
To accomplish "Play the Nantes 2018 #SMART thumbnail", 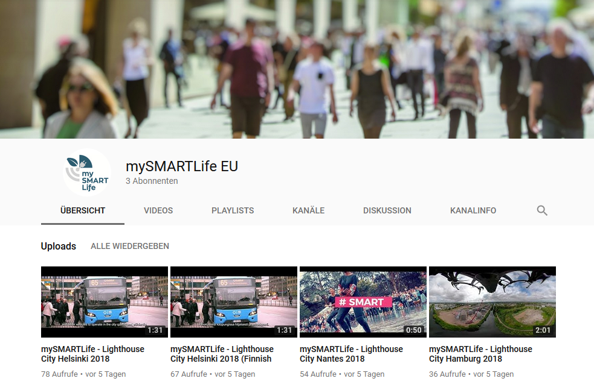I will [x=363, y=302].
